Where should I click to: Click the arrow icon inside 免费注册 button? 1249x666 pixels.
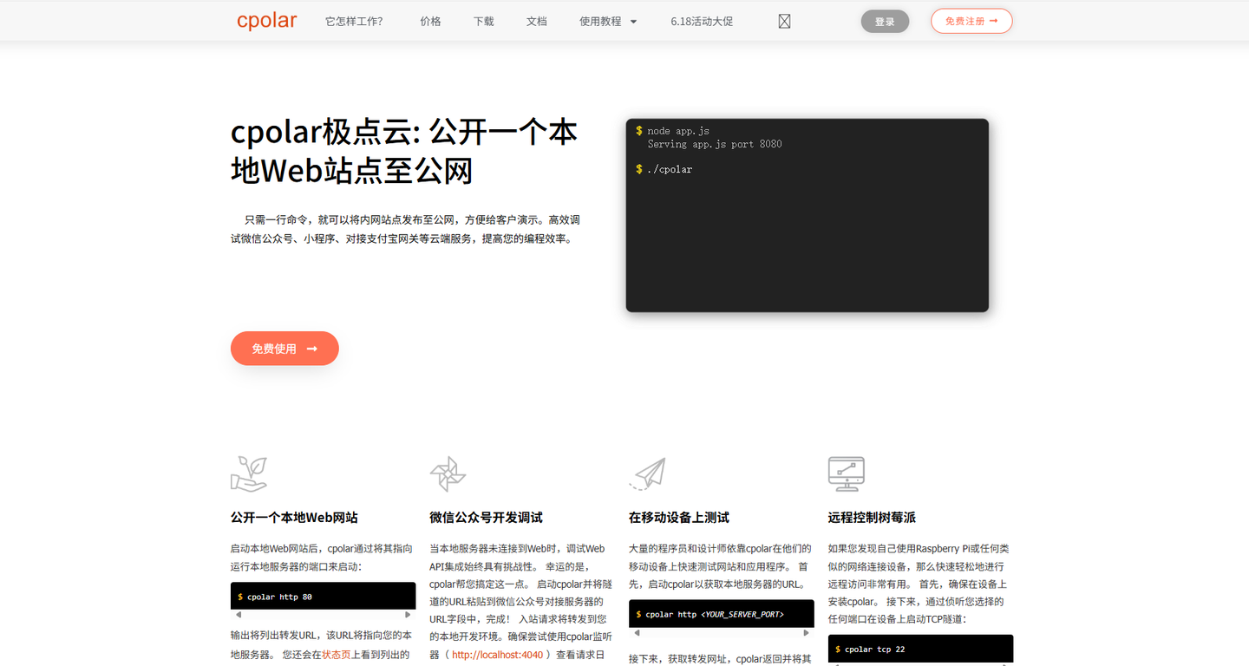[x=996, y=21]
